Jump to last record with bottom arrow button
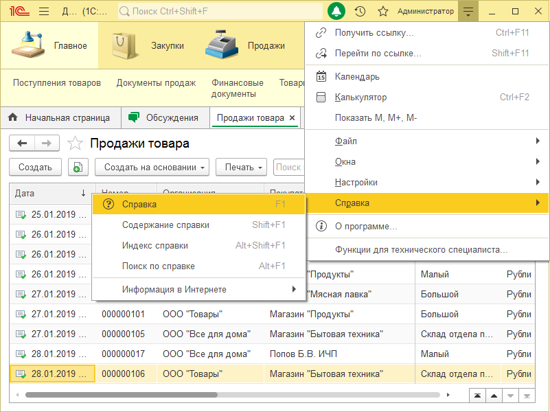Image resolution: width=550 pixels, height=412 pixels. [x=527, y=396]
